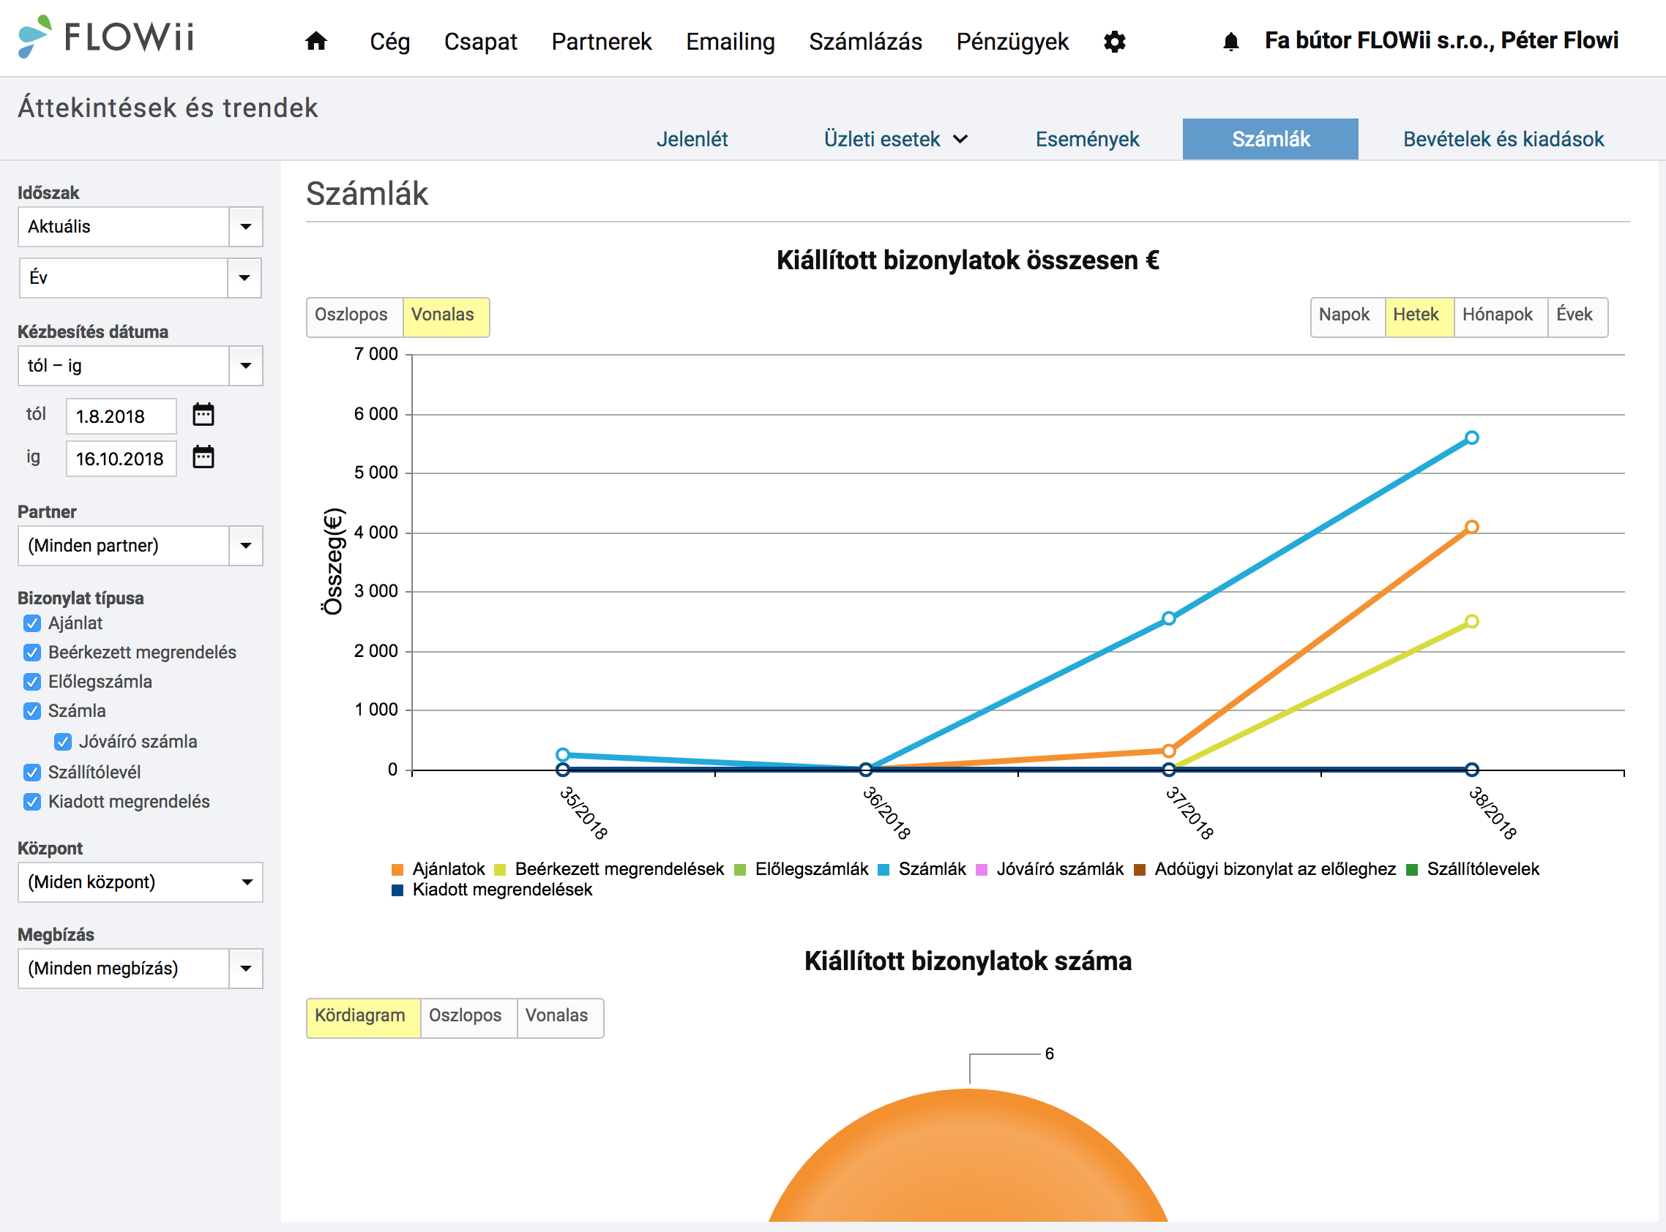Image resolution: width=1666 pixels, height=1232 pixels.
Task: Click the Ajánlatok data point at 38/2018
Action: click(1471, 527)
